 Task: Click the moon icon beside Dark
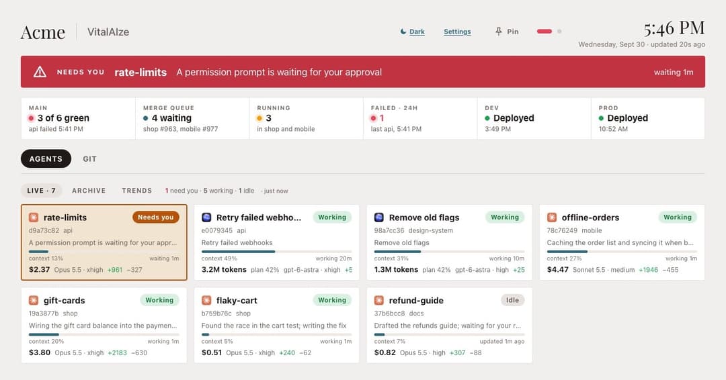click(x=403, y=32)
